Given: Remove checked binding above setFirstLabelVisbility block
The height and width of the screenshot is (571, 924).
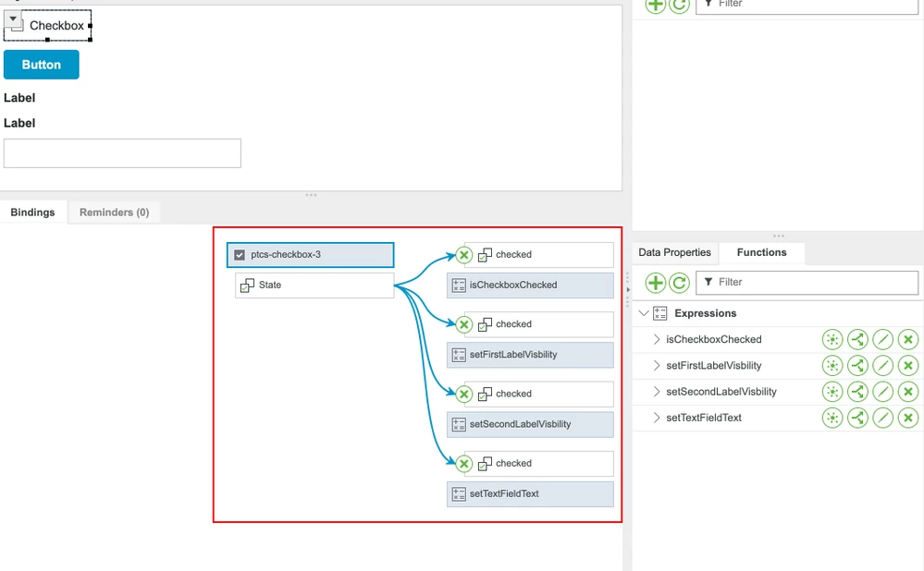Looking at the screenshot, I should [463, 324].
